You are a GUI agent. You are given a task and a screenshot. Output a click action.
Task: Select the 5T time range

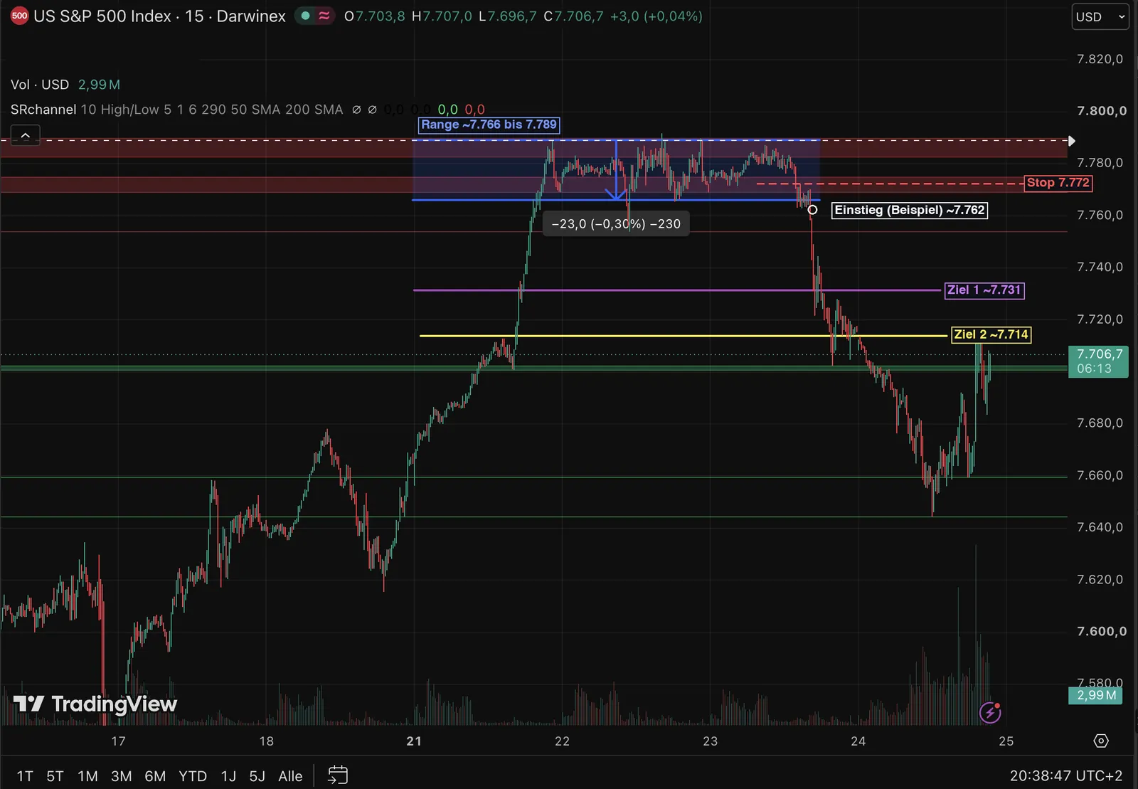click(55, 775)
